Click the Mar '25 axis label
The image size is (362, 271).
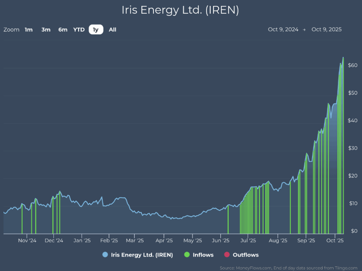[x=135, y=241]
